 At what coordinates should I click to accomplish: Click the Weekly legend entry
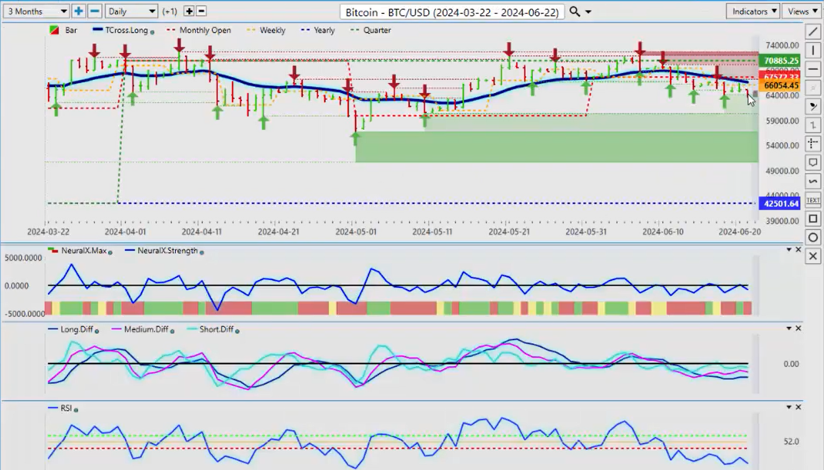tap(267, 30)
